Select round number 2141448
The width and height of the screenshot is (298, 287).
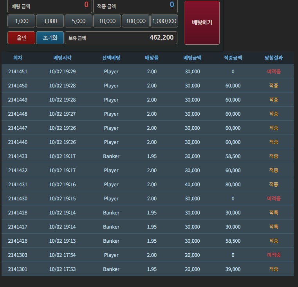click(18, 114)
